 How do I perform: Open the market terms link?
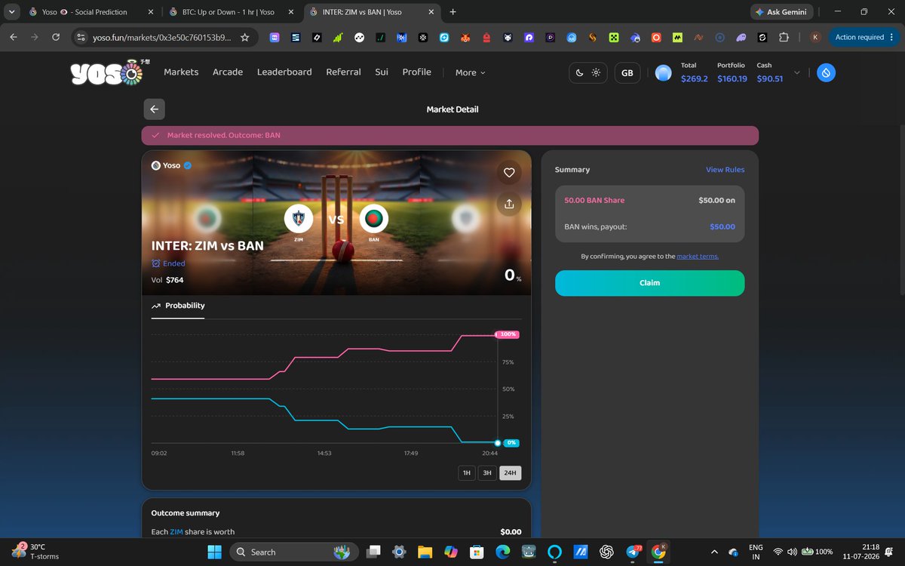(698, 257)
